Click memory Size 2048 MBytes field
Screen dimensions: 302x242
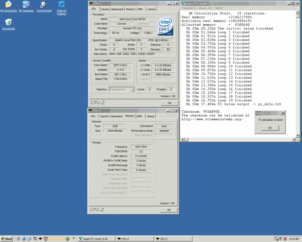tap(115, 131)
